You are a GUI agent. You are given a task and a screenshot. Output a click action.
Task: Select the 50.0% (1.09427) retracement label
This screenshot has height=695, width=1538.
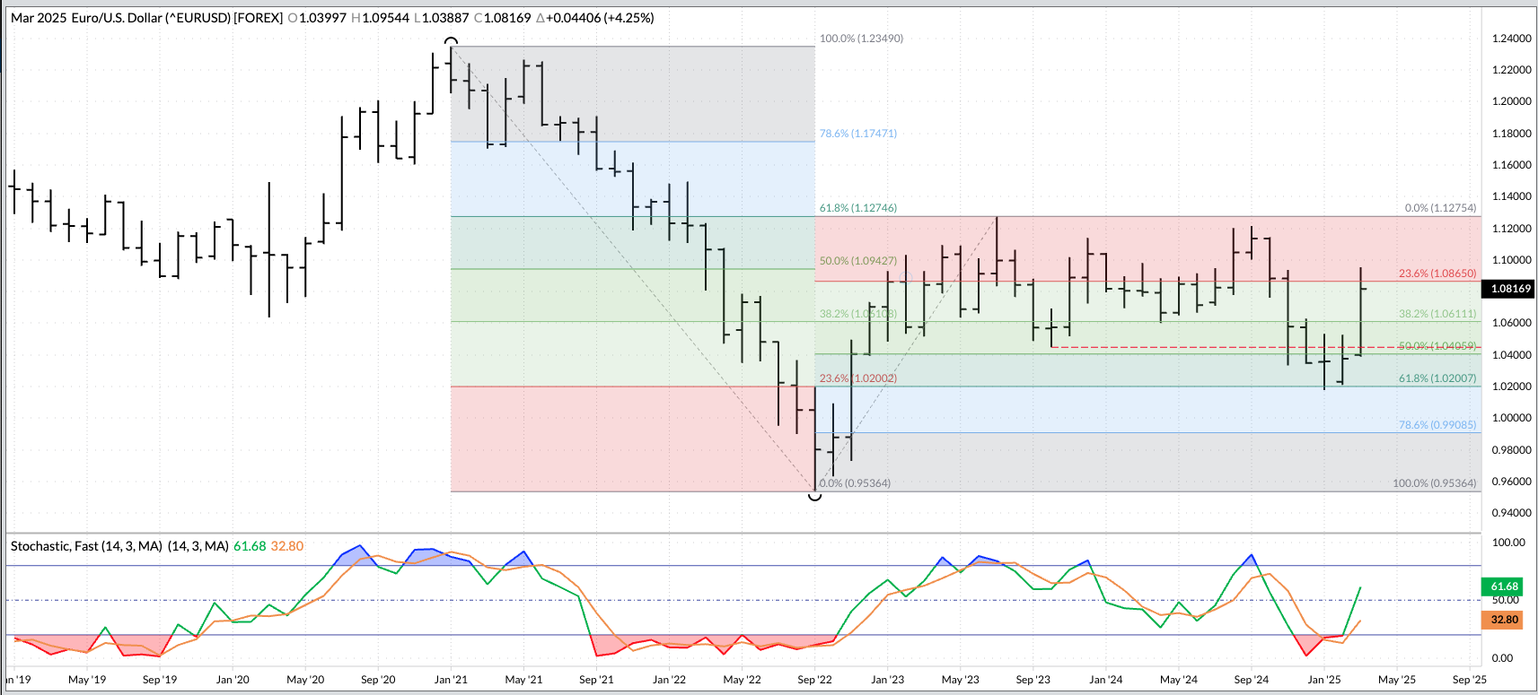pyautogui.click(x=857, y=261)
